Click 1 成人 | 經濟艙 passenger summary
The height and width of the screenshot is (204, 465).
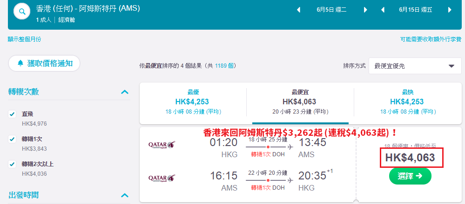56,20
